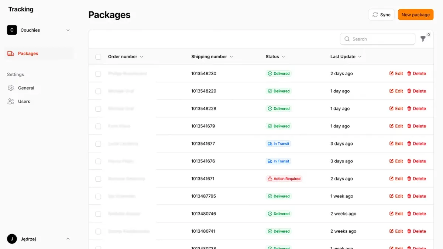This screenshot has width=443, height=249.
Task: Click In Transit badge for shipment 1013541677
Action: [x=278, y=144]
